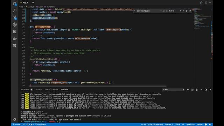Viewport: 224px width, 126px height.
Task: Open the editor More Actions menu
Action: [x=210, y=2]
